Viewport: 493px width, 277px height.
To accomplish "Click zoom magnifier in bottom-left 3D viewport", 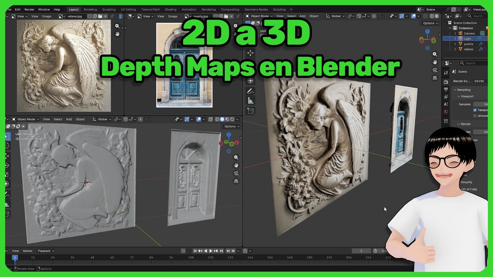I will point(236,157).
